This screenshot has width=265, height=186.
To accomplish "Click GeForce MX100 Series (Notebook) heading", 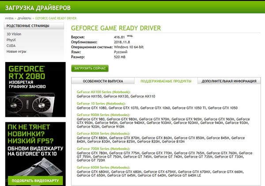I will pos(104,92).
